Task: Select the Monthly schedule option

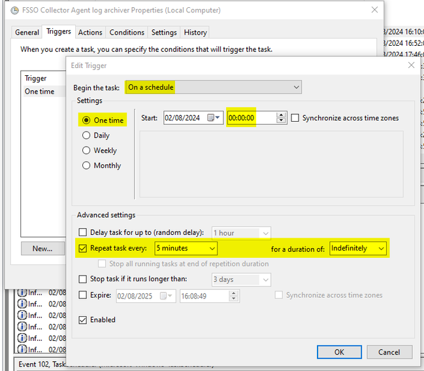Action: click(x=86, y=166)
